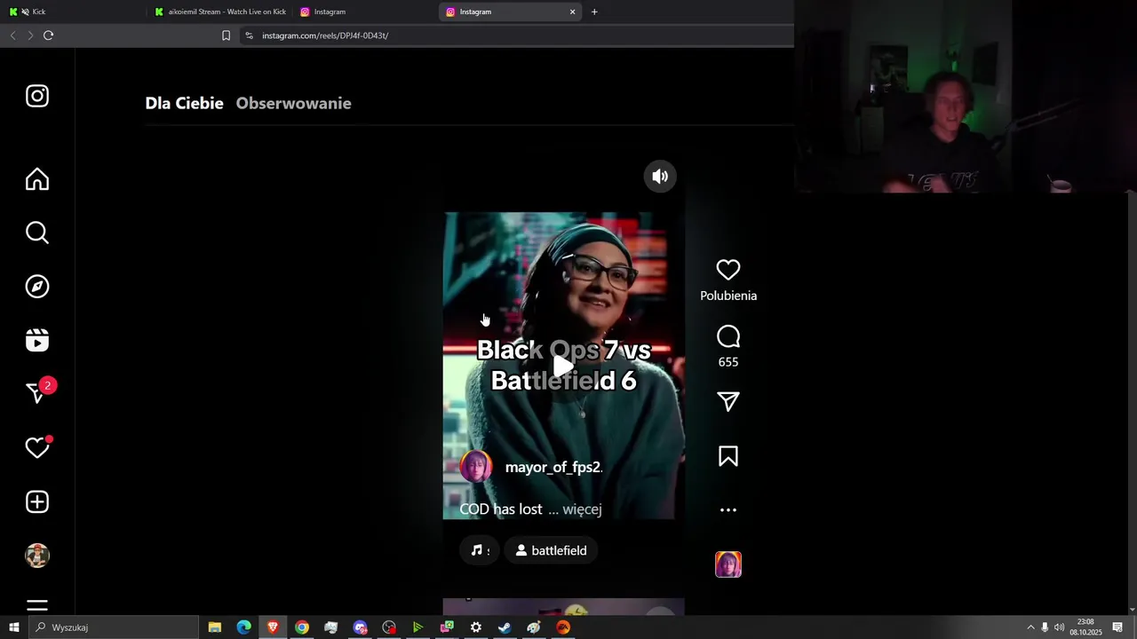Open clock and date 23:08
Viewport: 1137px width, 639px height.
pyautogui.click(x=1085, y=627)
